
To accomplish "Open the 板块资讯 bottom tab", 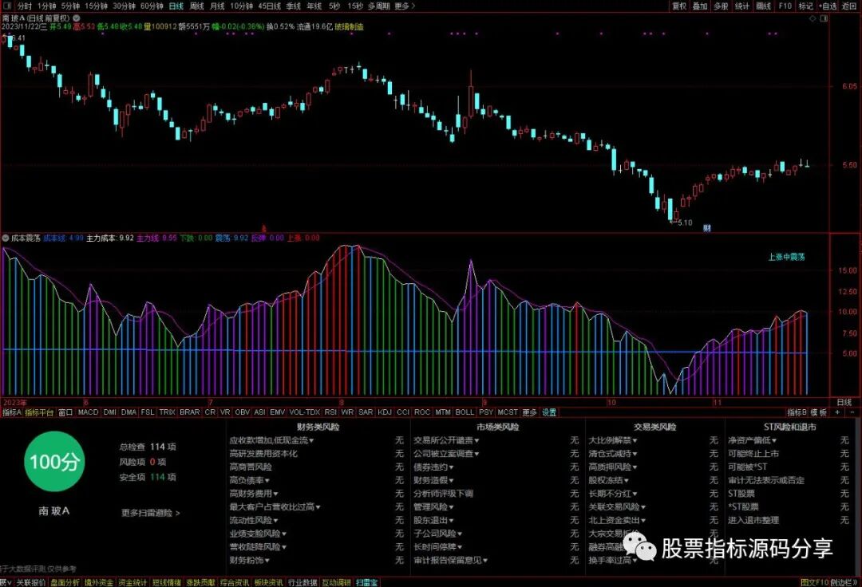I will point(269,582).
